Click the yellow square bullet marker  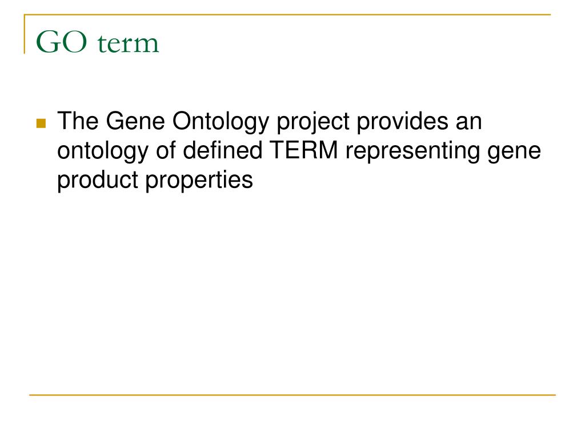[x=41, y=123]
